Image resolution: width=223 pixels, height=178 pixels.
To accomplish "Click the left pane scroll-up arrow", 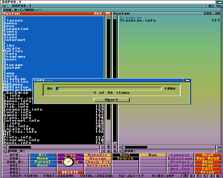I will tap(109, 17).
